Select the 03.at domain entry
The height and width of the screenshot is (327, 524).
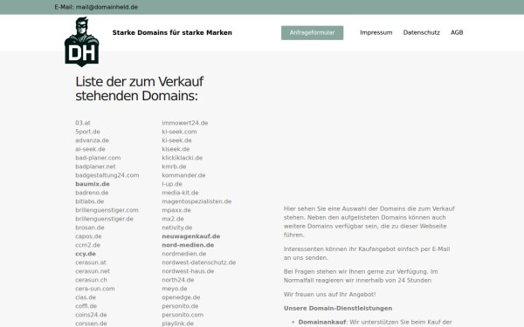(83, 123)
